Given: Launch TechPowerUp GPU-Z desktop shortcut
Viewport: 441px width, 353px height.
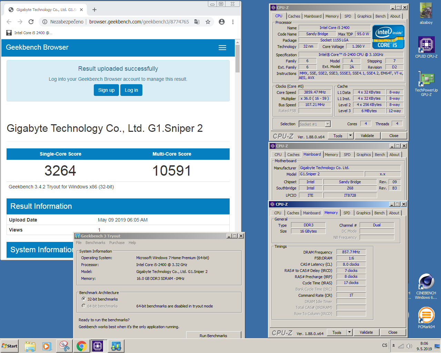Looking at the screenshot, I should pos(426,84).
